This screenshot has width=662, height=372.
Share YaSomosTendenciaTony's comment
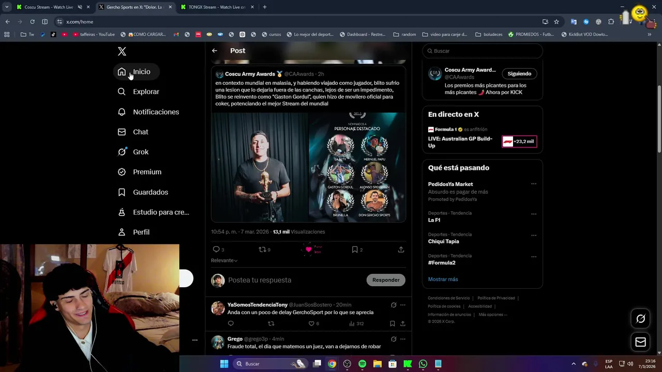tap(402, 323)
